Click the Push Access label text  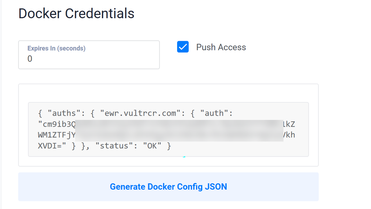[221, 47]
